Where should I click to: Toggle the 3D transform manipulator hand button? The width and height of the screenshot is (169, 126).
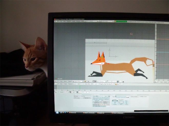tap(93, 81)
